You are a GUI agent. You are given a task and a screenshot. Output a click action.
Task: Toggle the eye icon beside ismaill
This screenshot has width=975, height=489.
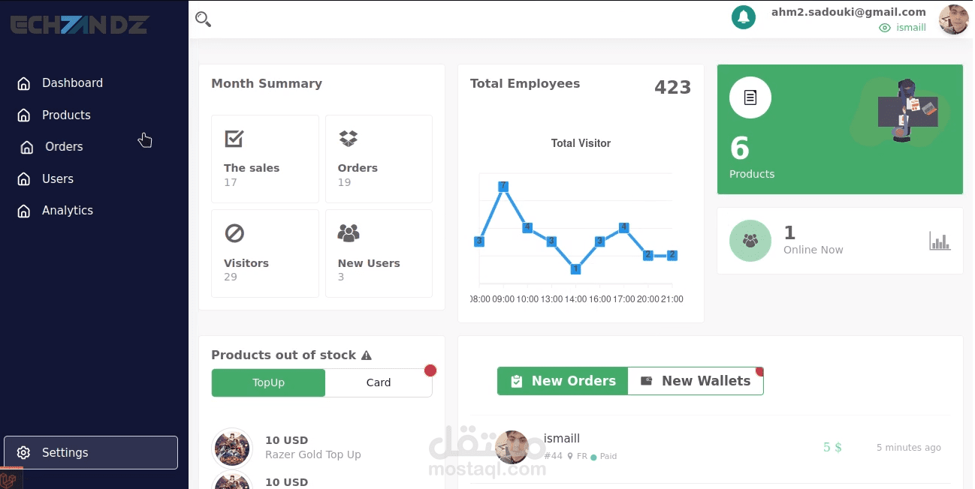(884, 27)
